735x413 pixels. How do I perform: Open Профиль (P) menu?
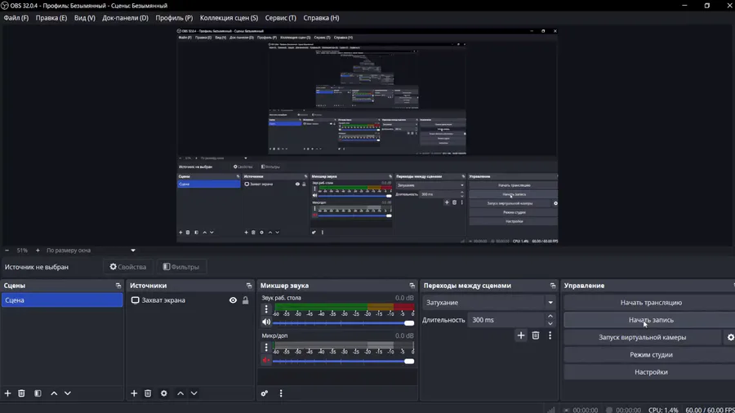pos(174,18)
